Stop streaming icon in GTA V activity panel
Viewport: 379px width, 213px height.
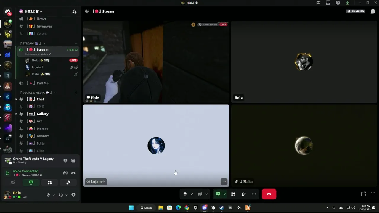(x=65, y=160)
